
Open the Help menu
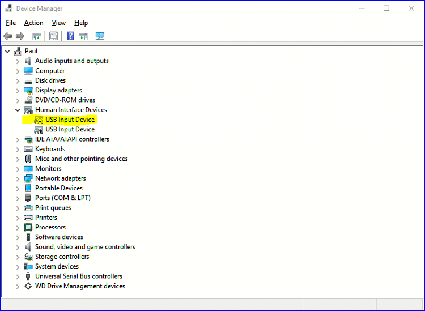(x=81, y=23)
